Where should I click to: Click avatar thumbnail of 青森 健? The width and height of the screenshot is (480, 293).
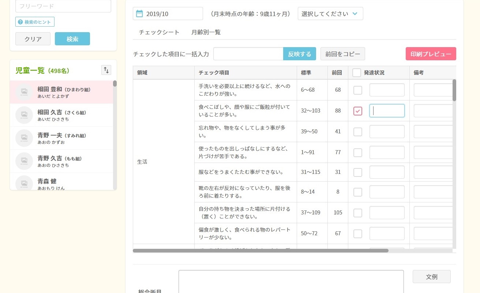[24, 183]
